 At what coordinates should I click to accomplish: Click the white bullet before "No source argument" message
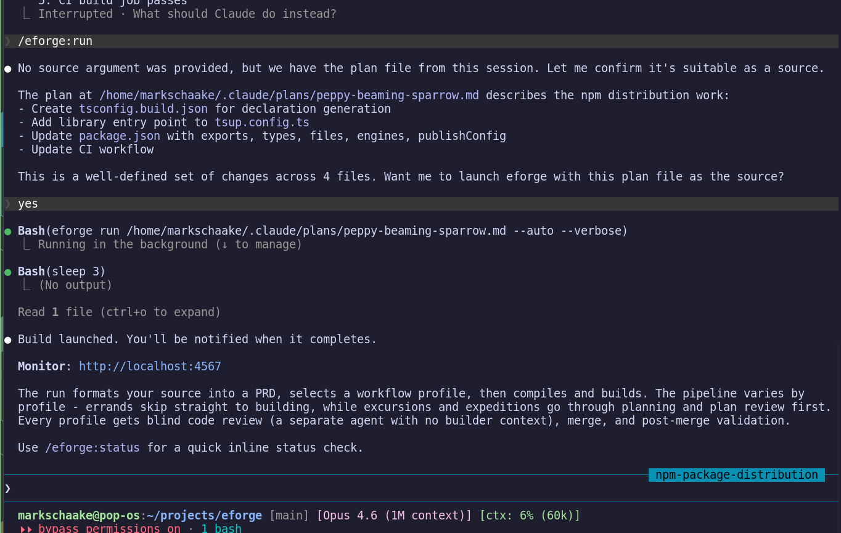click(8, 69)
